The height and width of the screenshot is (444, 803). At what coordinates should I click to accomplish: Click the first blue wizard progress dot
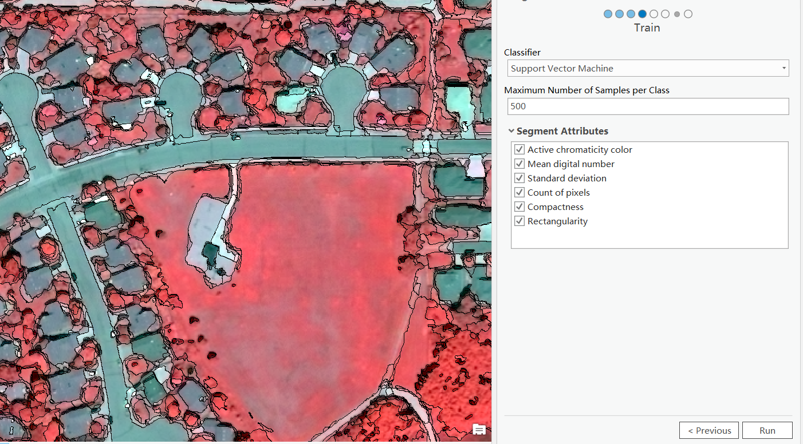coord(608,14)
